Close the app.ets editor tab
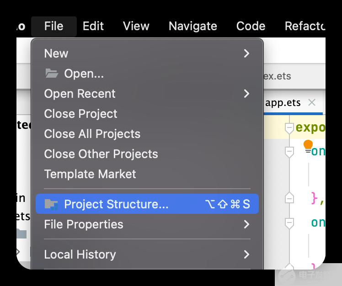342x286 pixels. click(x=312, y=102)
